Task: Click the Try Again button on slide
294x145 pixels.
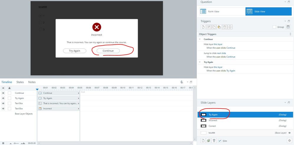Action: [75, 51]
